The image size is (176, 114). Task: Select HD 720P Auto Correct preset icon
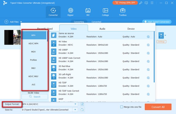click(54, 93)
